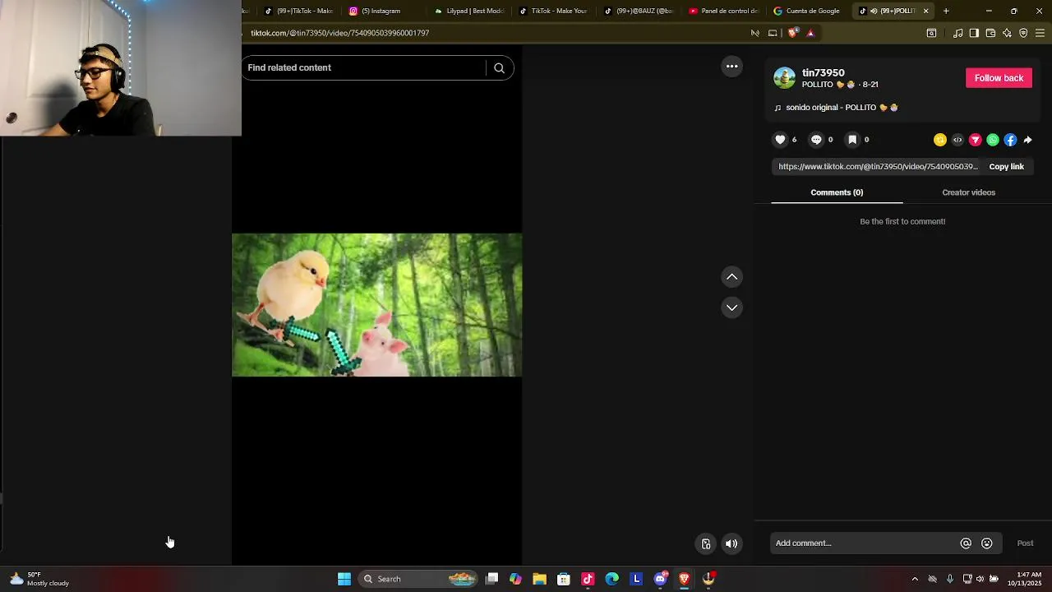Like the video with the heart icon
This screenshot has height=592, width=1052.
[x=780, y=140]
